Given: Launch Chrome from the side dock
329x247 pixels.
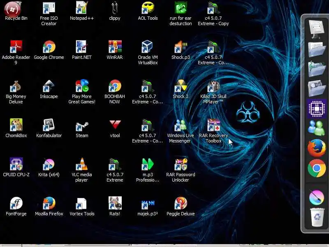Looking at the screenshot, I should (317, 168).
